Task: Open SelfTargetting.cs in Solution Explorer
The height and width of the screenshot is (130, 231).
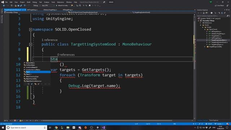Action: pyautogui.click(x=217, y=38)
